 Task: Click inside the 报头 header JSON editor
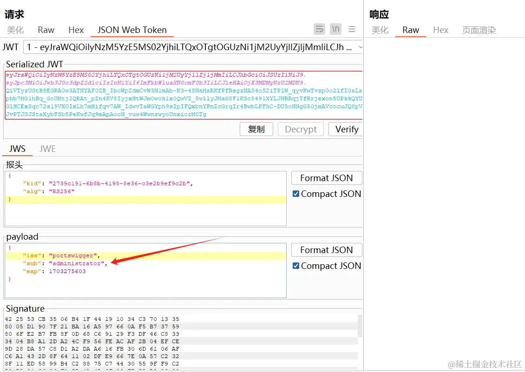145,199
